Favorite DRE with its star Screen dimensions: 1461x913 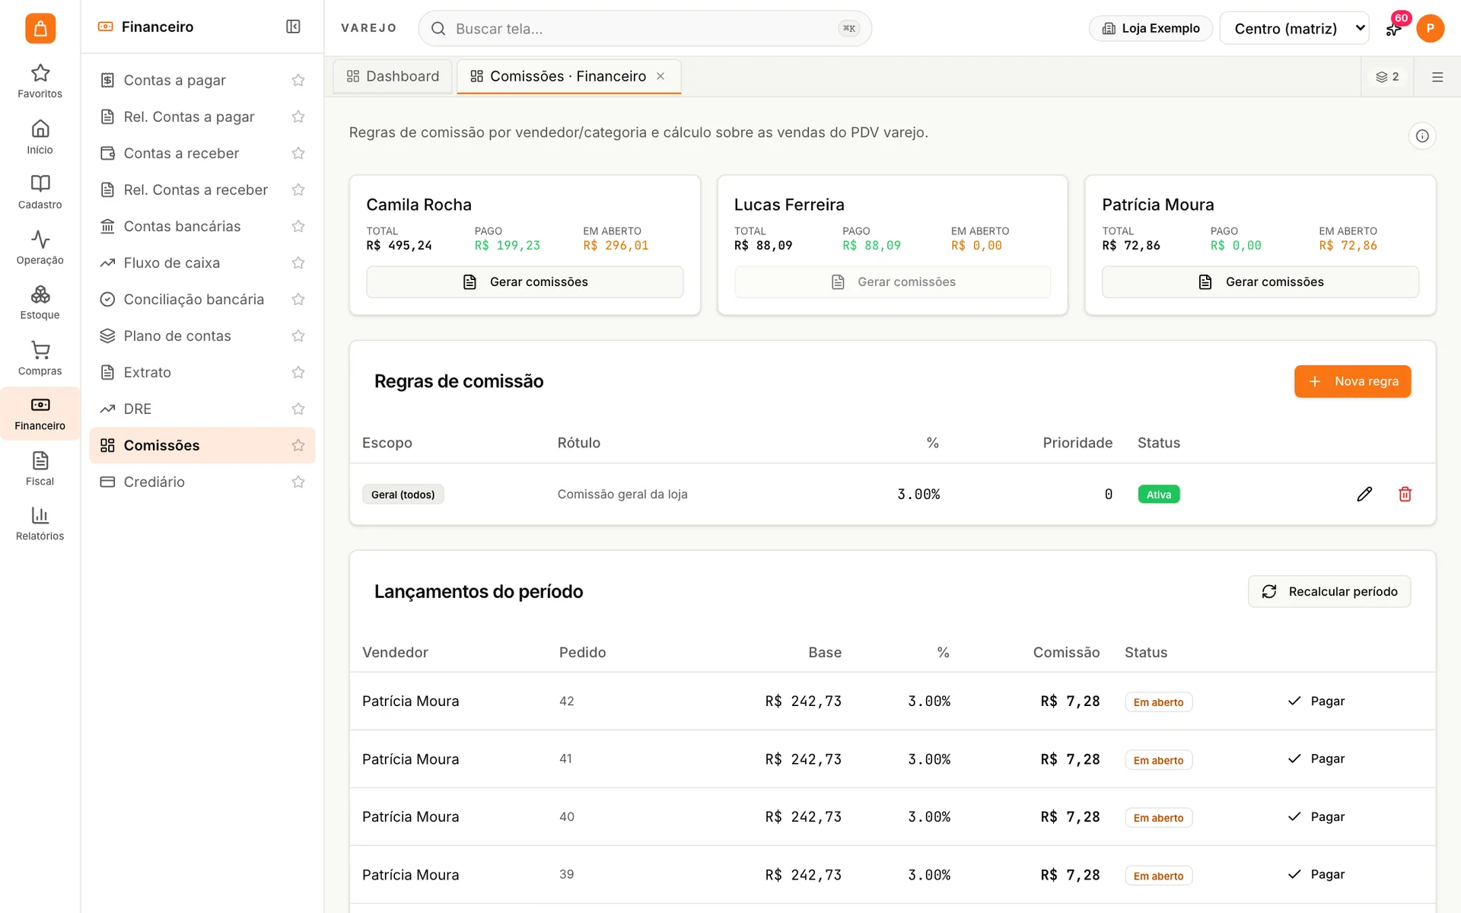[x=298, y=409]
